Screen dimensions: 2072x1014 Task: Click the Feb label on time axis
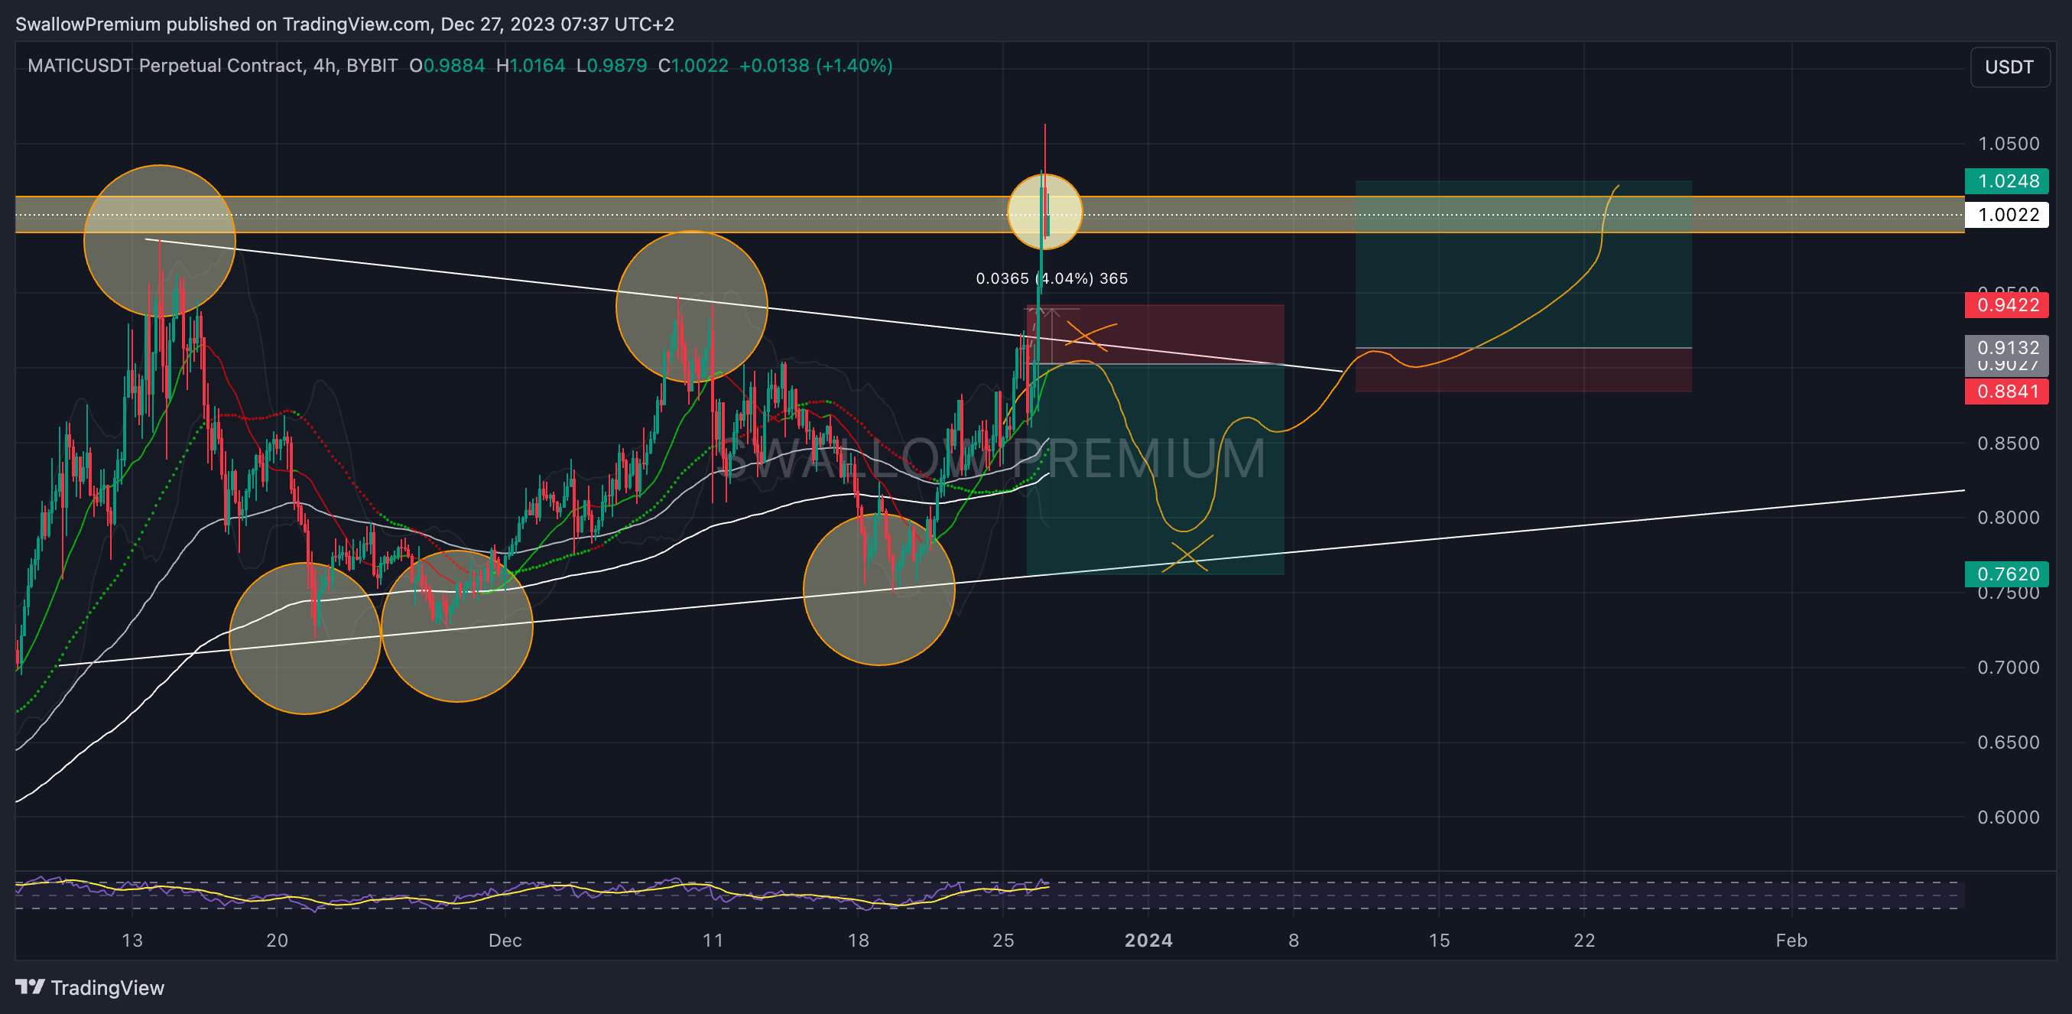[1791, 940]
